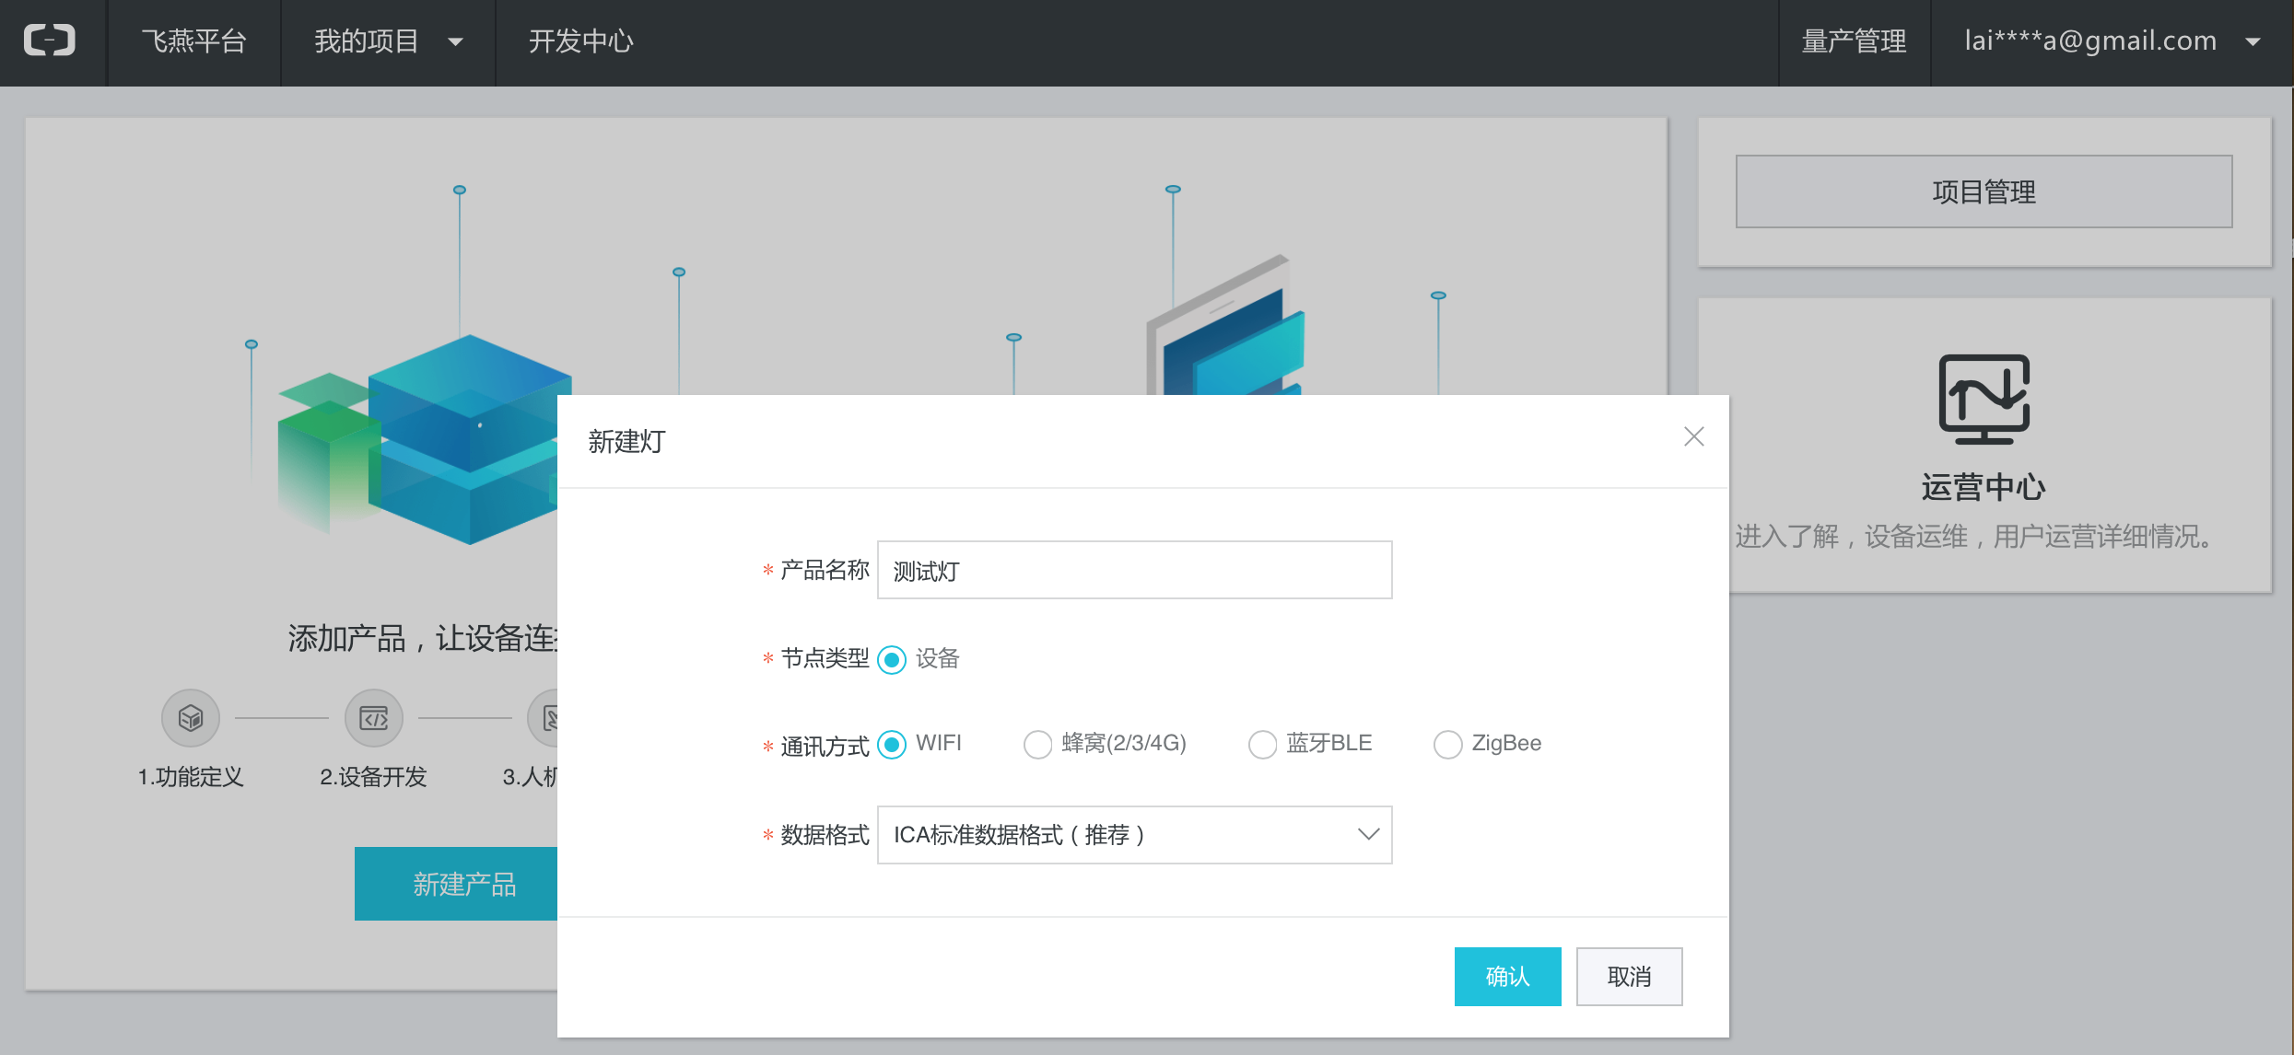Go to 开发中心
The image size is (2294, 1055).
pyautogui.click(x=580, y=41)
